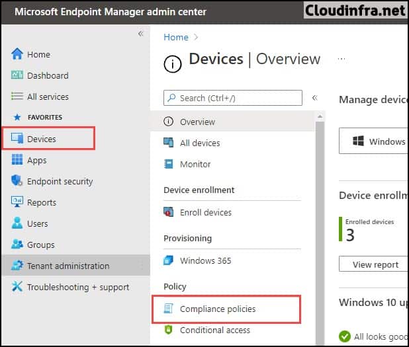Click the devices menu scrollbar track

click(x=320, y=232)
